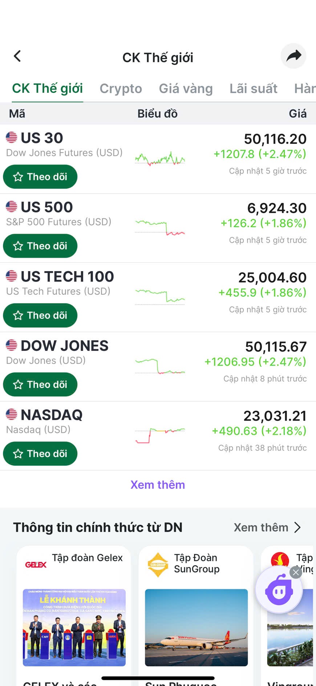
Task: Dismiss the floating chatbot bubble
Action: pyautogui.click(x=296, y=573)
